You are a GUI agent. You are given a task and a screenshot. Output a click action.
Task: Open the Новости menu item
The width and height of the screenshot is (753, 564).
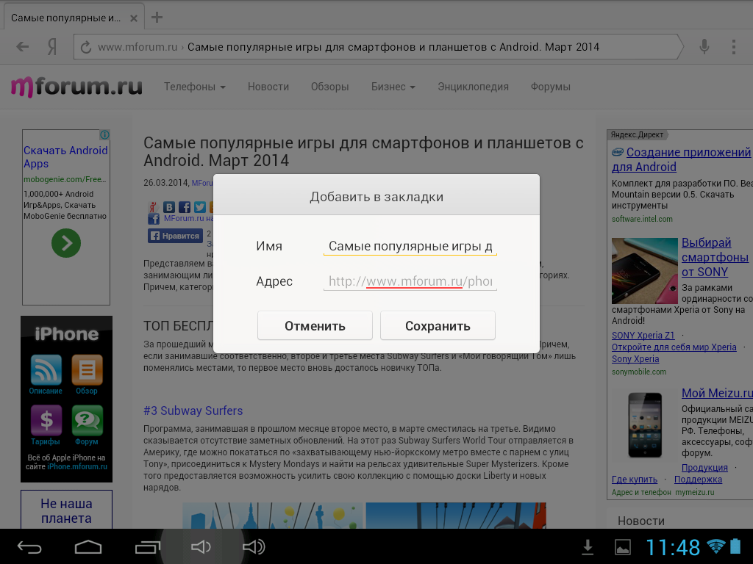coord(268,87)
